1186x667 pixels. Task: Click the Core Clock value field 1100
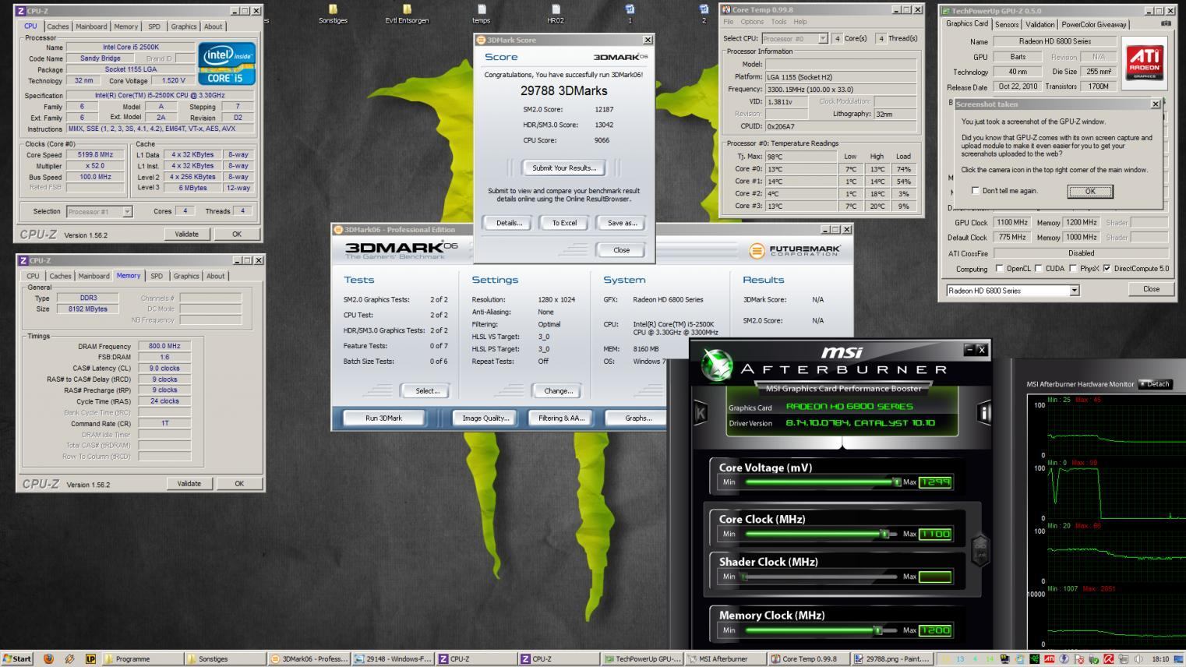click(935, 534)
